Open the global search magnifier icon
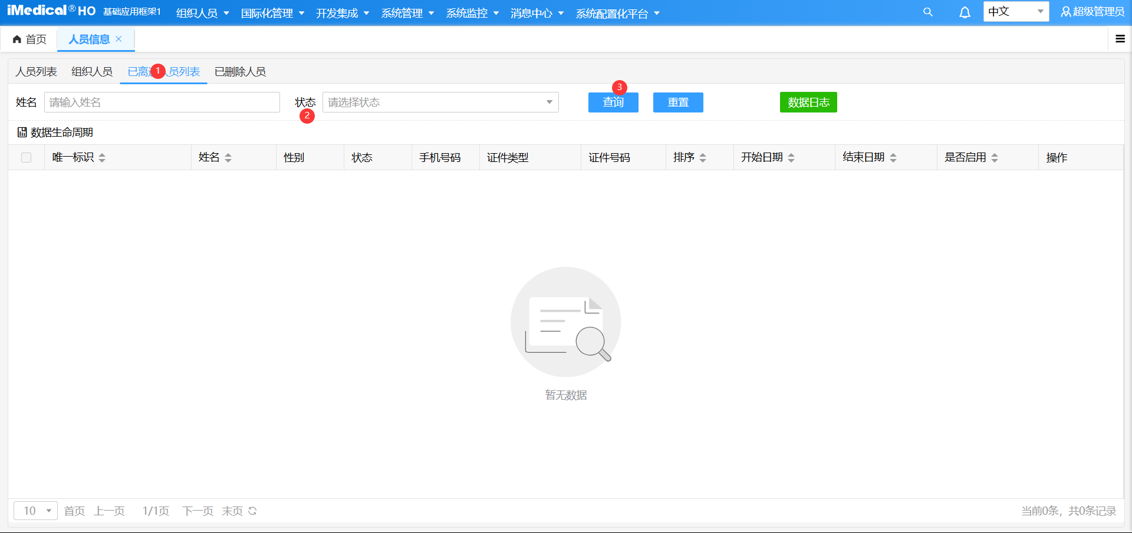This screenshot has width=1132, height=533. 928,12
